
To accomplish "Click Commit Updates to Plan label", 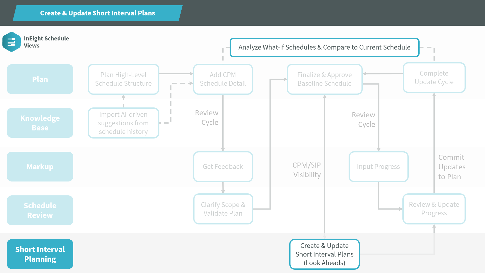I will tap(452, 167).
